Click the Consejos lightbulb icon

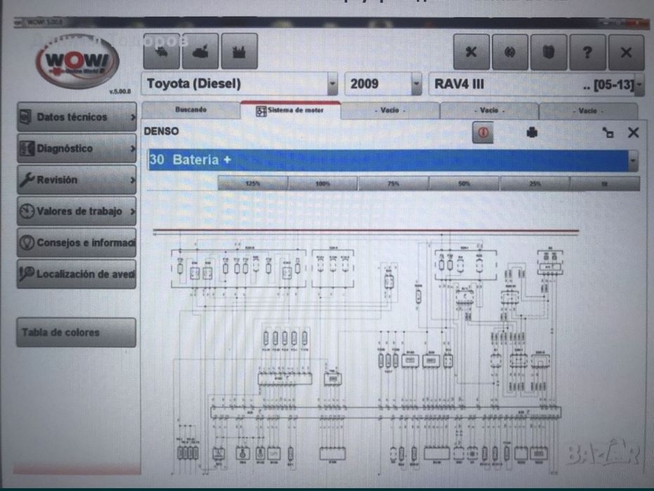point(27,243)
